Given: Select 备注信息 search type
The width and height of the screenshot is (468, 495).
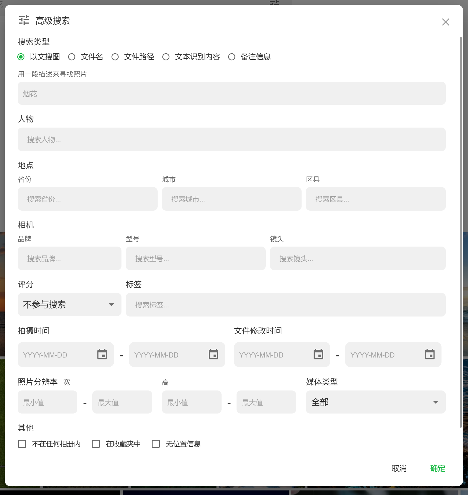Looking at the screenshot, I should click(232, 57).
